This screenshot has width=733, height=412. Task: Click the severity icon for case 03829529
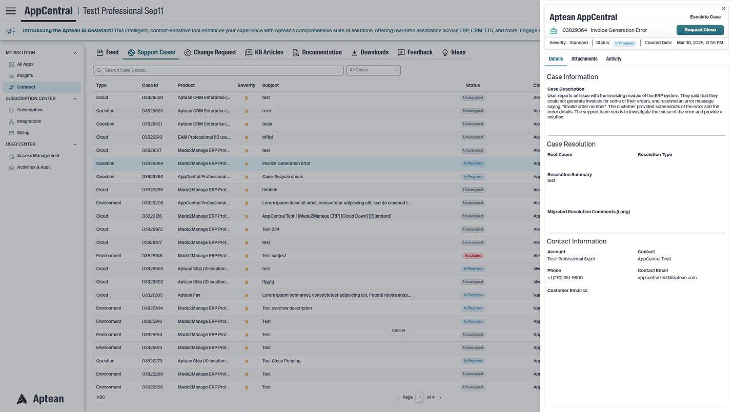[x=246, y=98]
